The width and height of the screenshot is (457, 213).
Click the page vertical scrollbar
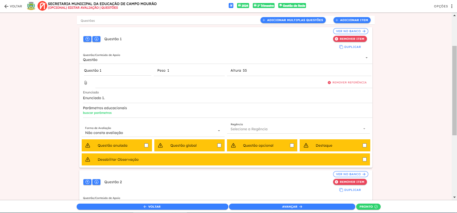454,90
